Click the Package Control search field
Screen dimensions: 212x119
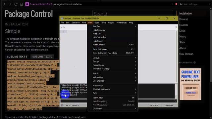pos(132,14)
